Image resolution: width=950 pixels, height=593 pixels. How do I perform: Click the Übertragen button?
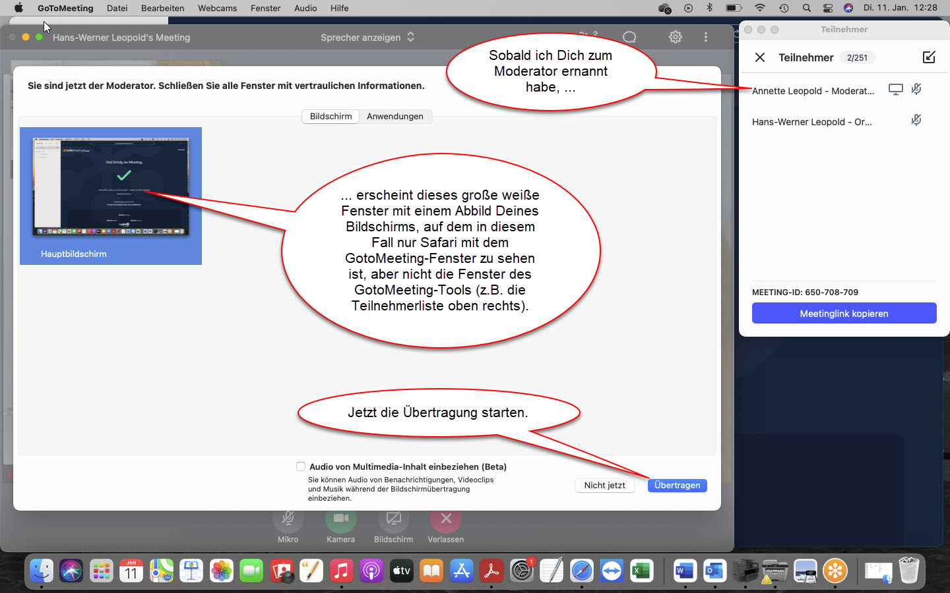677,485
